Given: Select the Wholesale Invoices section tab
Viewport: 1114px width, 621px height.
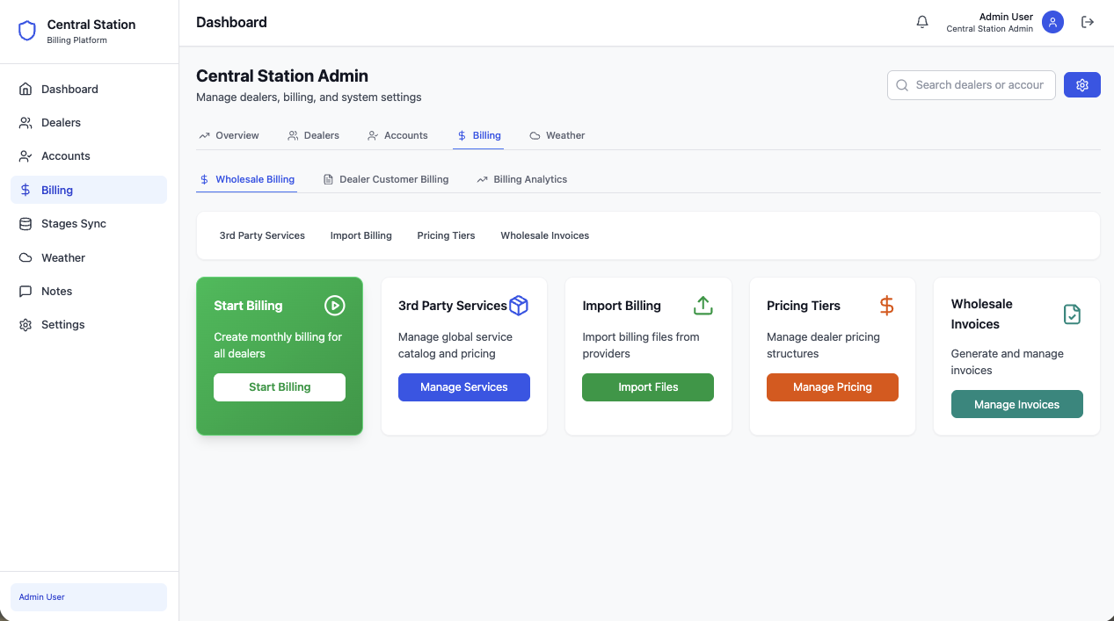Looking at the screenshot, I should 545,235.
